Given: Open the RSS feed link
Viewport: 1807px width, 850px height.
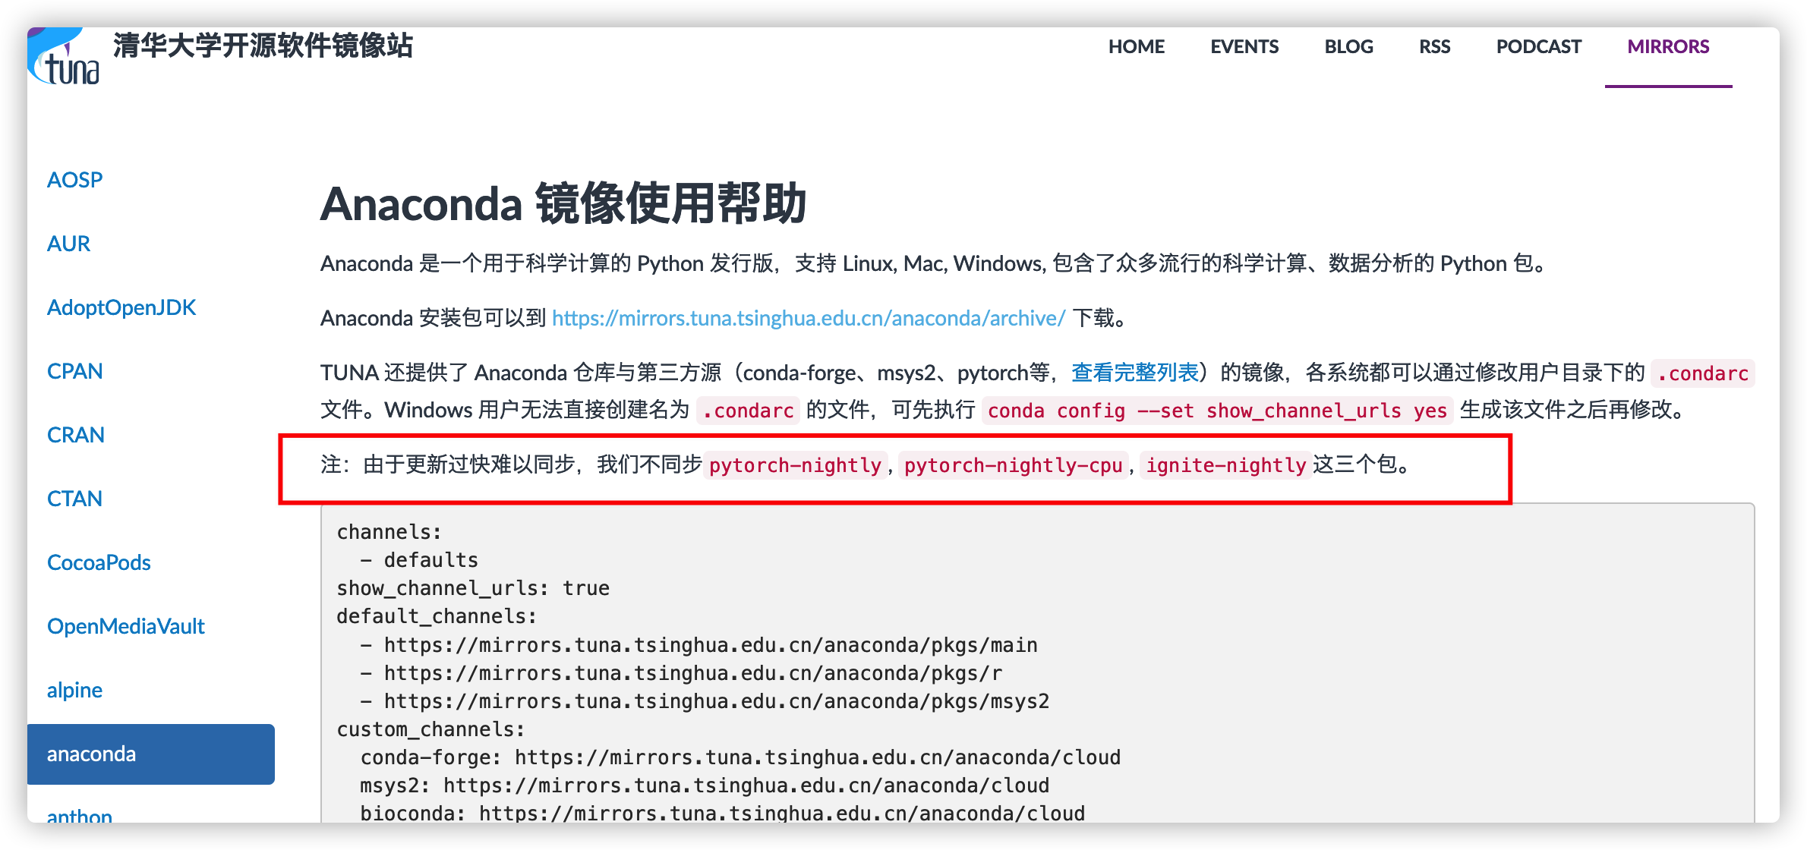Looking at the screenshot, I should pyautogui.click(x=1434, y=47).
